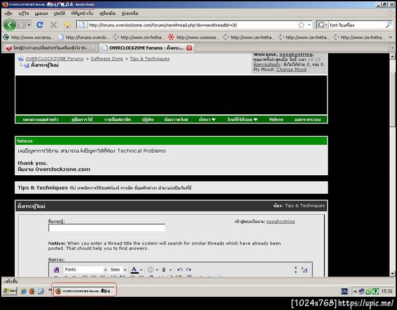This screenshot has height=310, width=397.
Task: Click the EN language indicator
Action: coord(344,291)
